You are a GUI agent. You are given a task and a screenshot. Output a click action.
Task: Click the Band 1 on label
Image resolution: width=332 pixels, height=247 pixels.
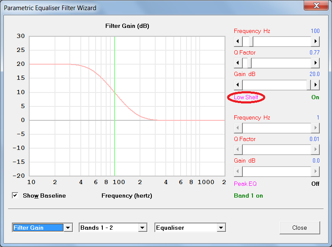click(x=248, y=195)
